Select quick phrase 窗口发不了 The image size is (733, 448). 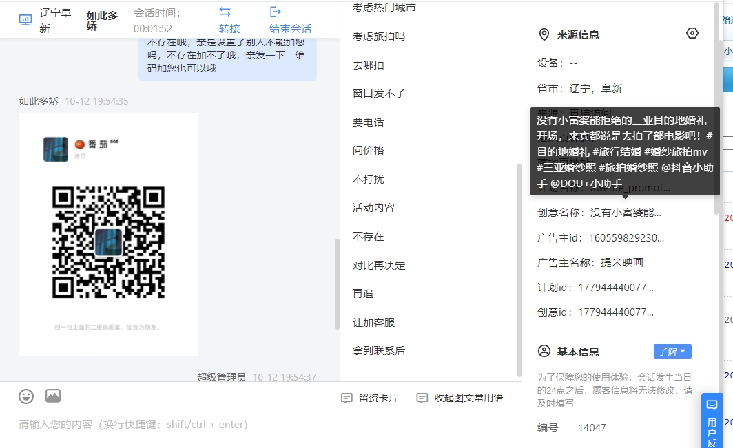pos(379,94)
